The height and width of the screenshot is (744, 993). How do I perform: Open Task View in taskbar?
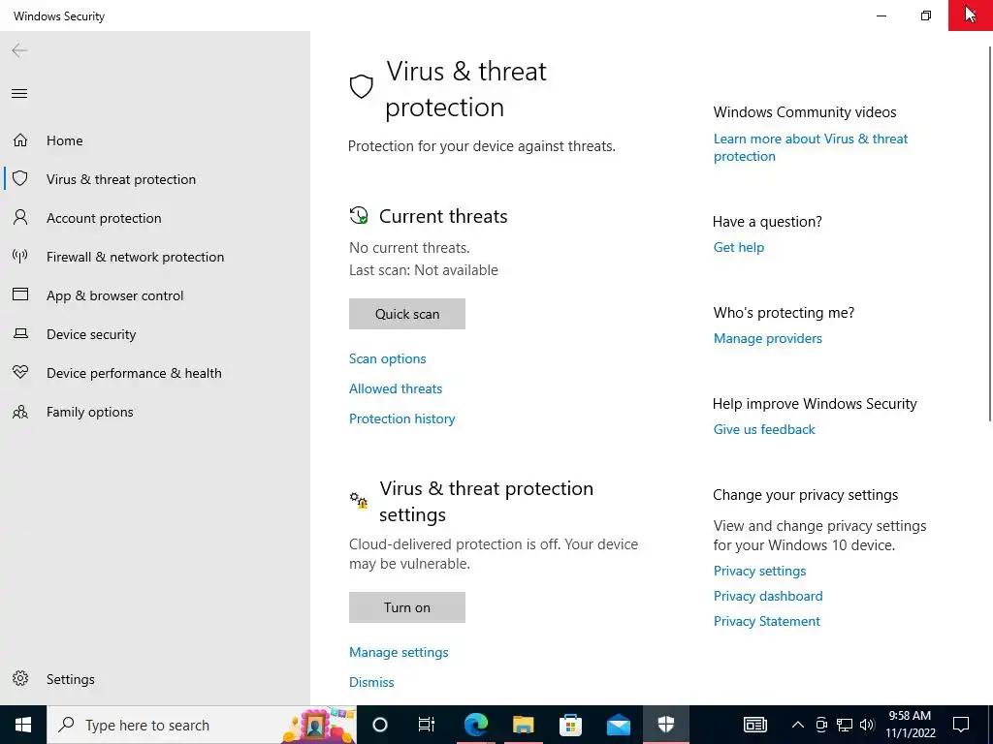click(x=427, y=725)
